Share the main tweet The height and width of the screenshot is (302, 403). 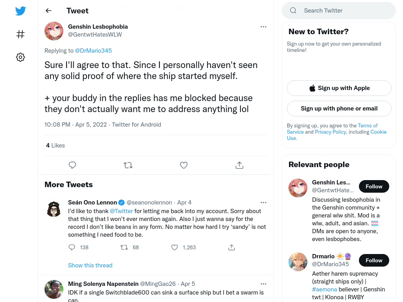pos(240,165)
